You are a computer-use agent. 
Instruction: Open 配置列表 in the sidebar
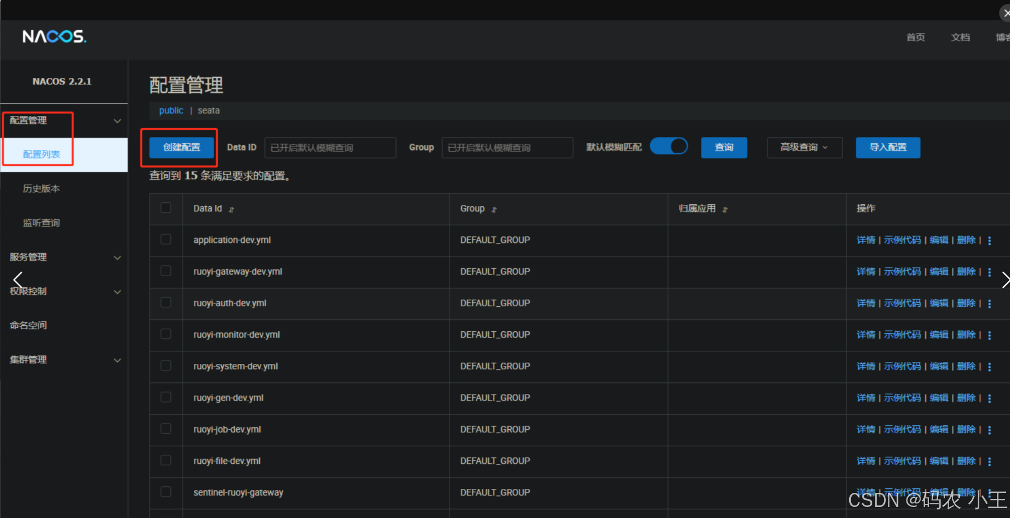[x=64, y=155]
